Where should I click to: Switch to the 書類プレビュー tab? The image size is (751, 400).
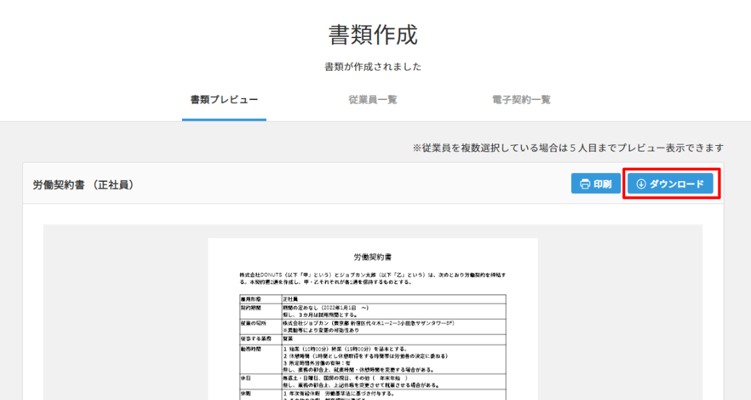(x=224, y=99)
